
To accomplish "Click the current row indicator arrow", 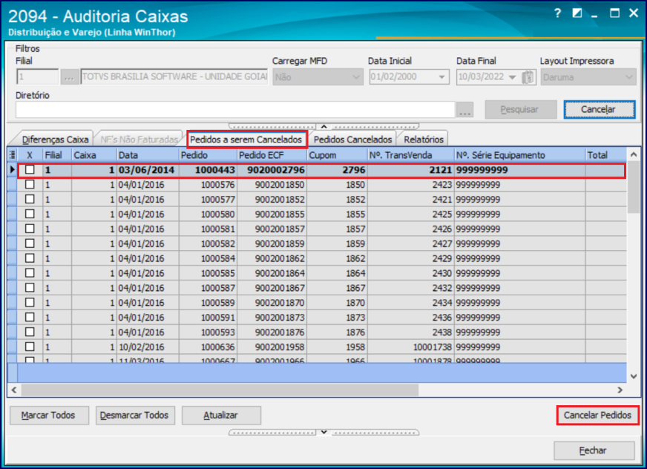I will (x=13, y=170).
